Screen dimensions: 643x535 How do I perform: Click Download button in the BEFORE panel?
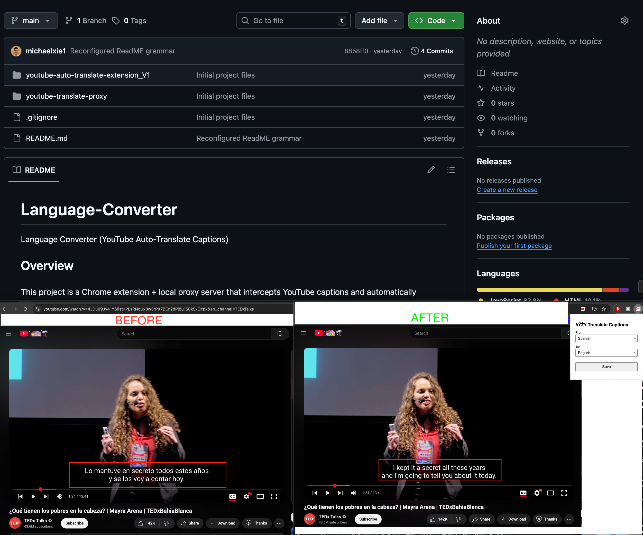(x=223, y=523)
